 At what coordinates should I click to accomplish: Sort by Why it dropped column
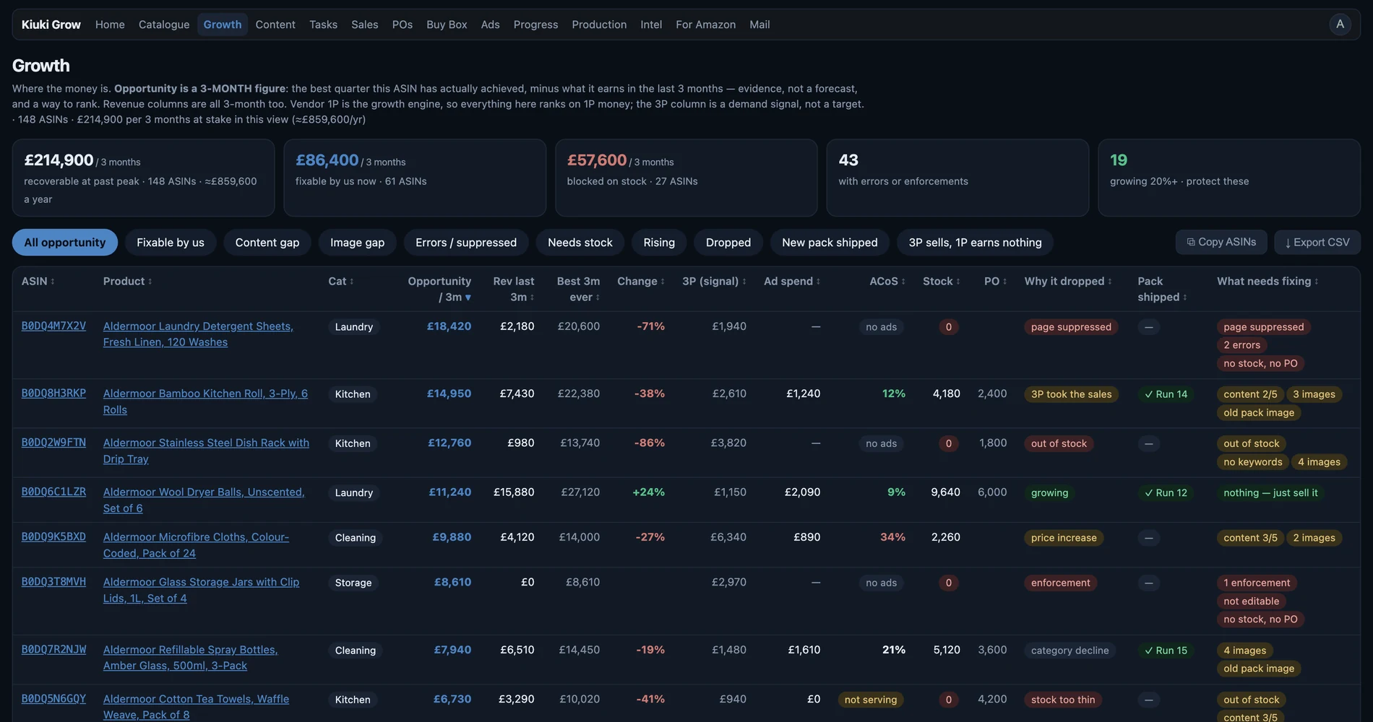click(x=1068, y=282)
